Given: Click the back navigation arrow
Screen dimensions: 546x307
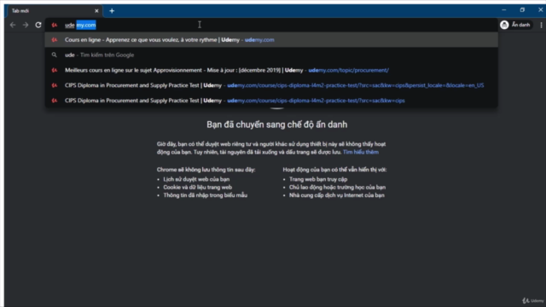Looking at the screenshot, I should [13, 25].
